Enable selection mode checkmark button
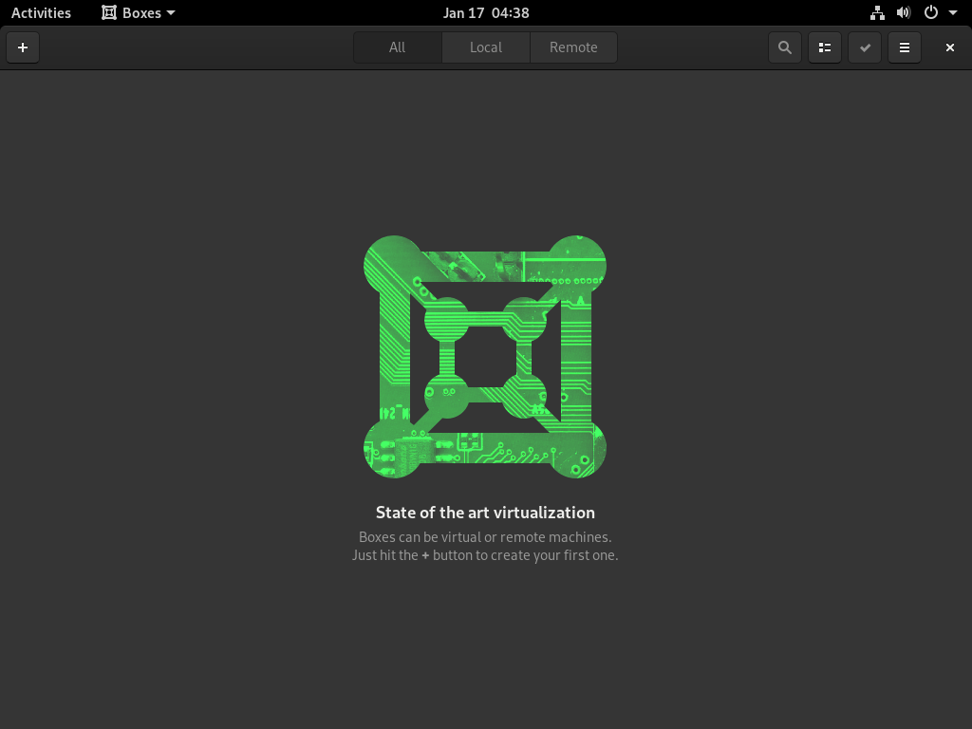 865,47
